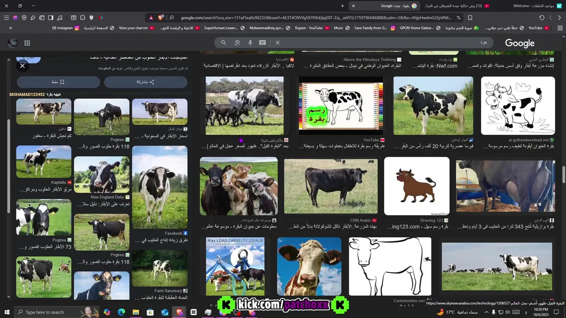Open File Explorer from the taskbar

point(136,312)
